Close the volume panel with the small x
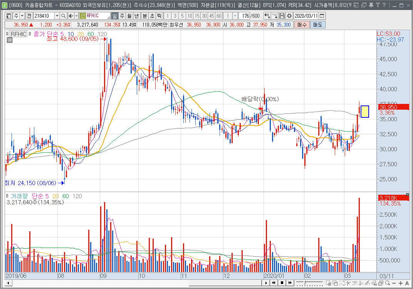 click(x=408, y=194)
